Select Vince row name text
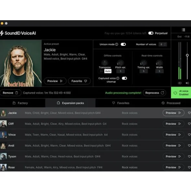Viewport: 191px width, 192px height. point(12,135)
